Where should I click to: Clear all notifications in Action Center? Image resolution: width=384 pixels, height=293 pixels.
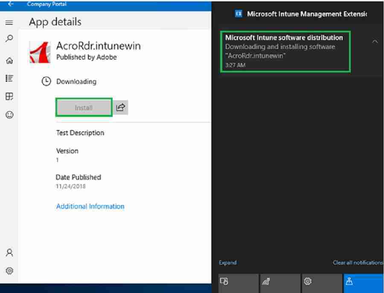[x=358, y=263]
